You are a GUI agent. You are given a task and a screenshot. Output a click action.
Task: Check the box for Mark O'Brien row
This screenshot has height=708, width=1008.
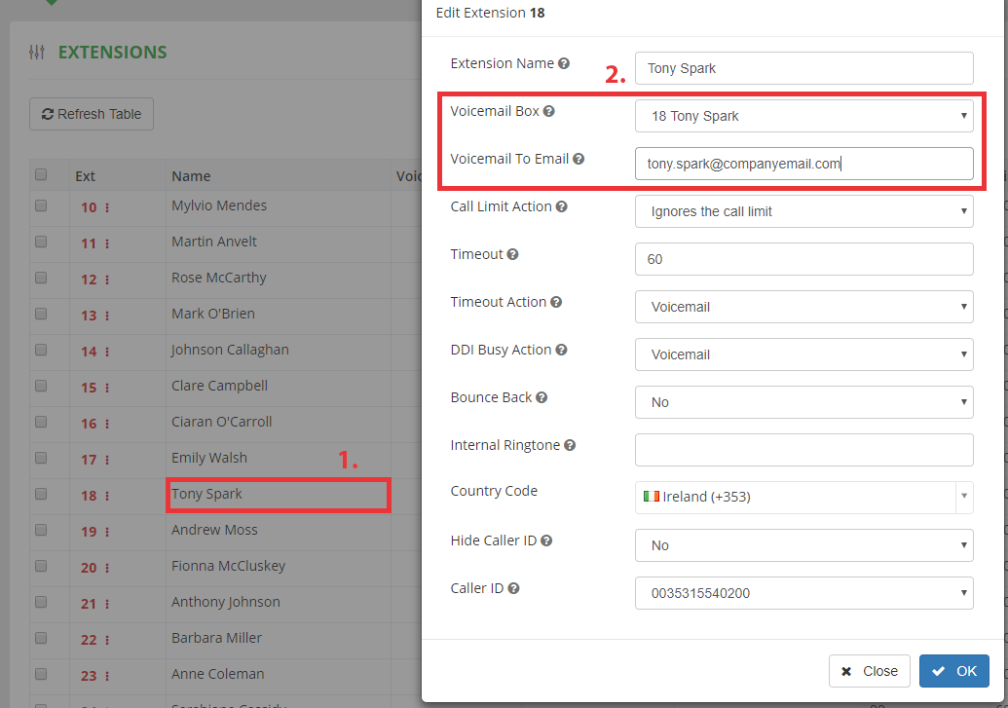click(41, 314)
